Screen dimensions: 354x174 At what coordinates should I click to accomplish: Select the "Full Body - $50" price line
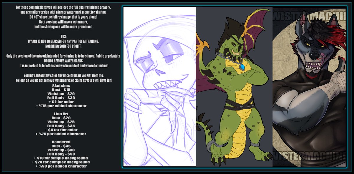pos(62,154)
